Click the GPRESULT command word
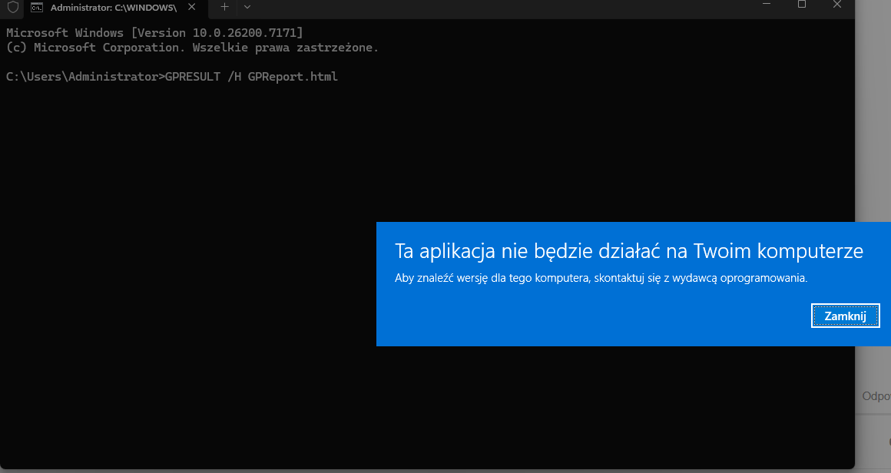This screenshot has width=891, height=473. tap(192, 77)
